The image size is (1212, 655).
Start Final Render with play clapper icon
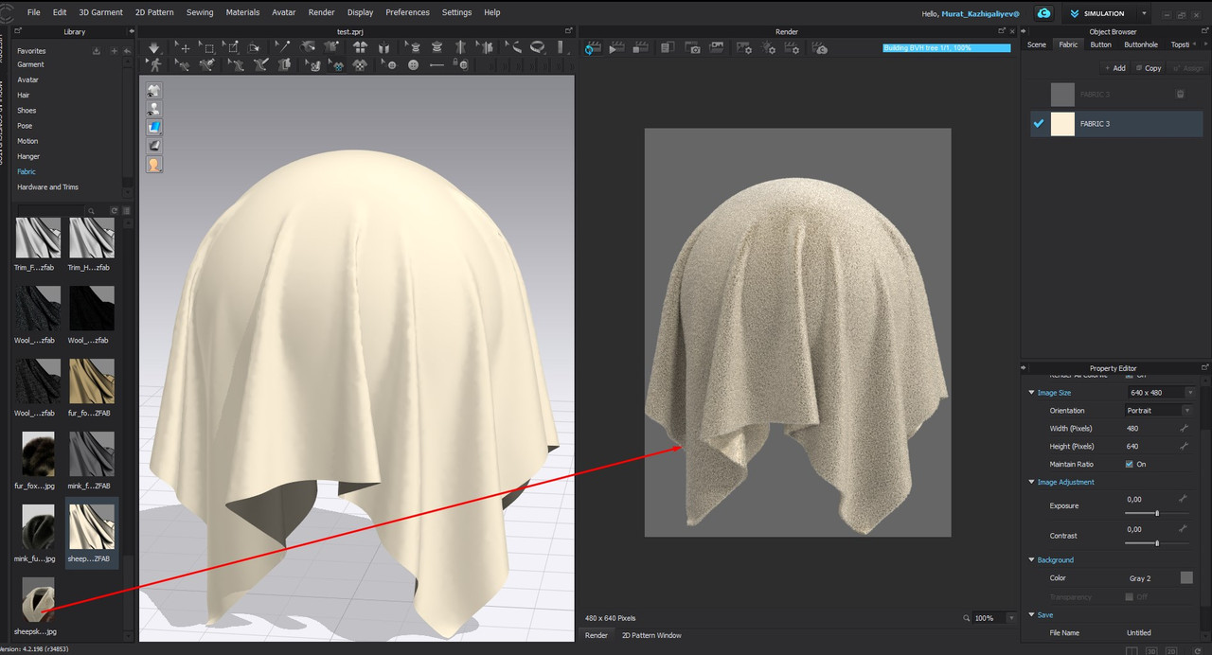(616, 48)
